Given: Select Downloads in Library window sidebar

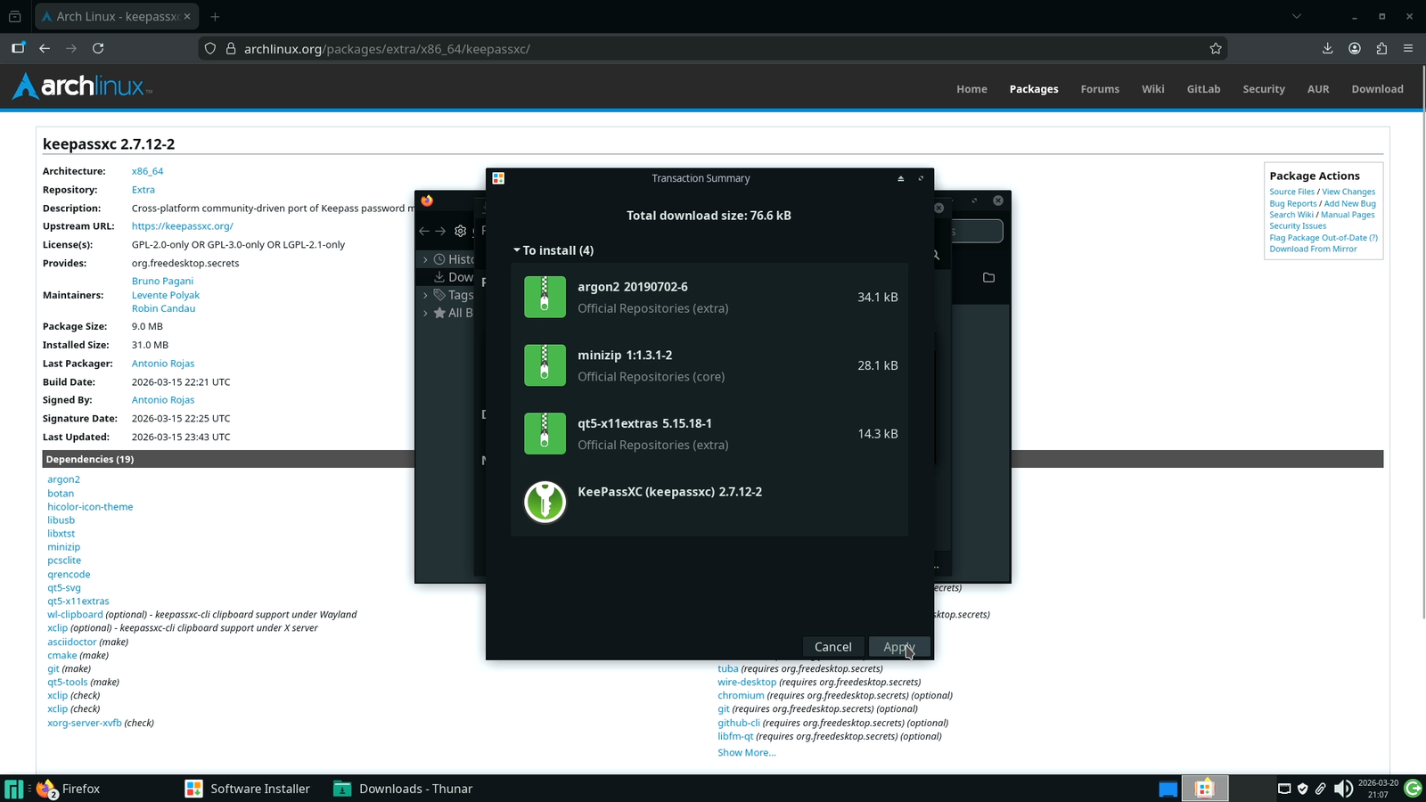Looking at the screenshot, I should 454,277.
